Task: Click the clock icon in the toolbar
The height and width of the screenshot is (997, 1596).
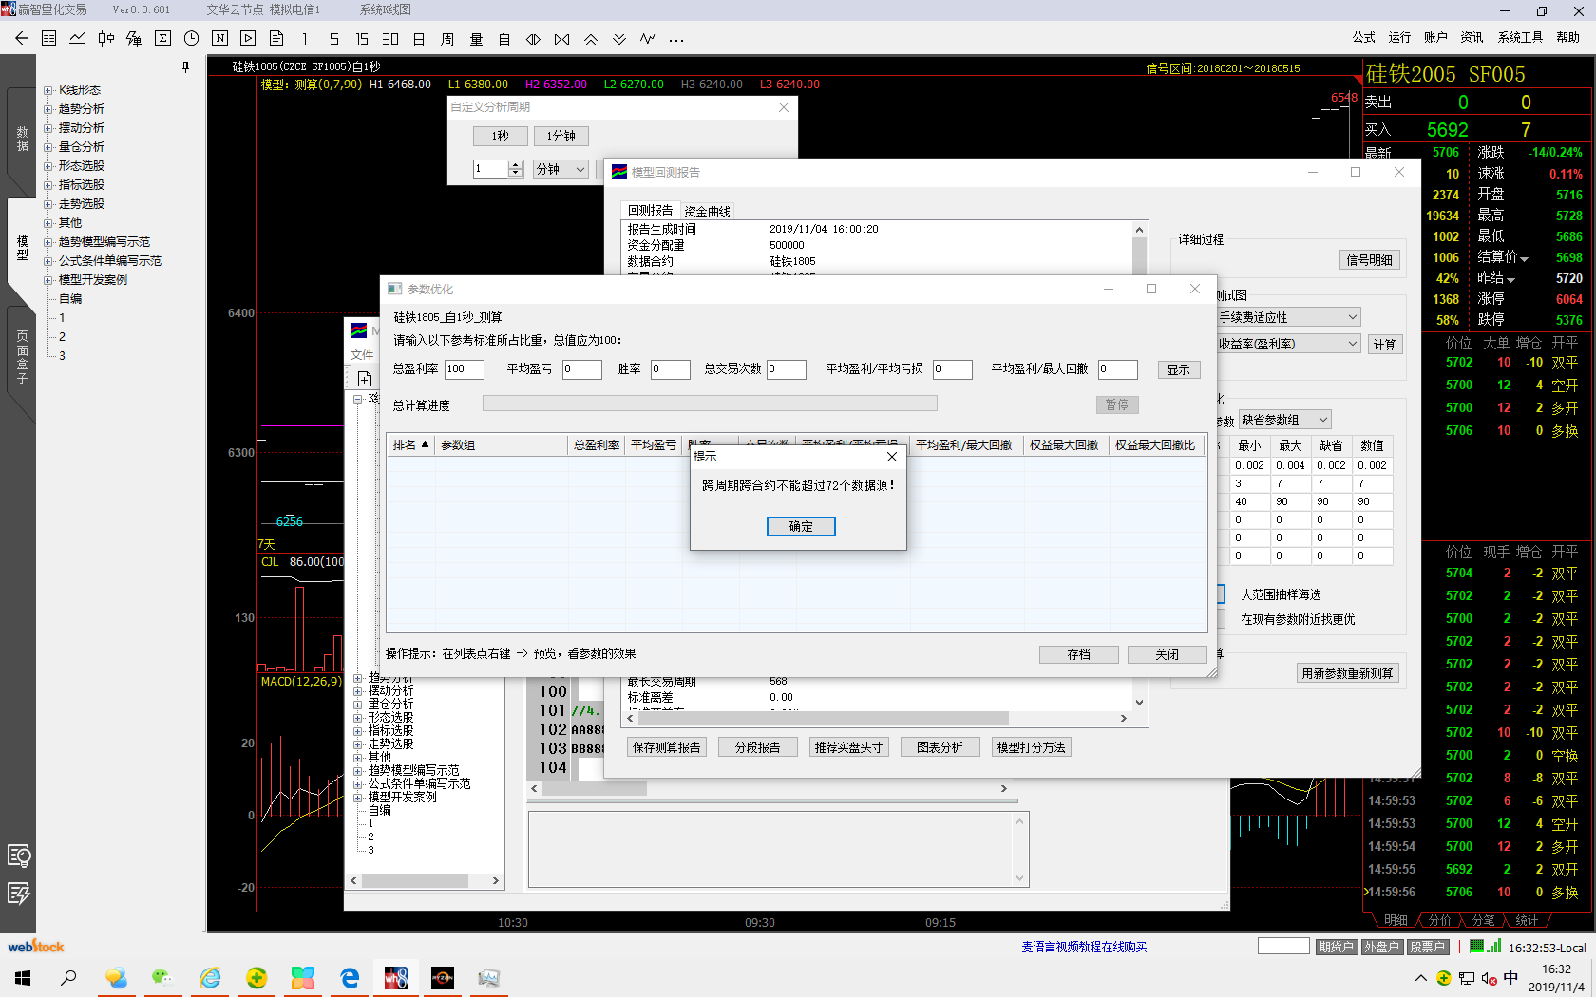Action: (191, 39)
